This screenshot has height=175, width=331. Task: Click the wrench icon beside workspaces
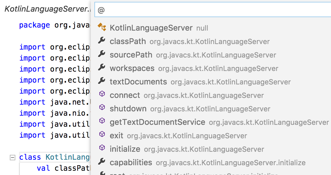pyautogui.click(x=102, y=67)
